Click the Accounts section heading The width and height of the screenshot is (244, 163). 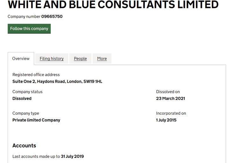pos(24,146)
